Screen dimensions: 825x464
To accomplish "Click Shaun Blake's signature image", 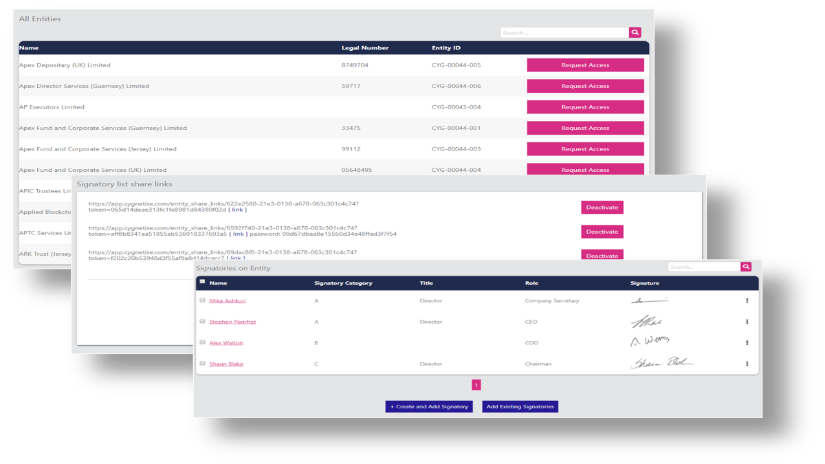I will [661, 363].
